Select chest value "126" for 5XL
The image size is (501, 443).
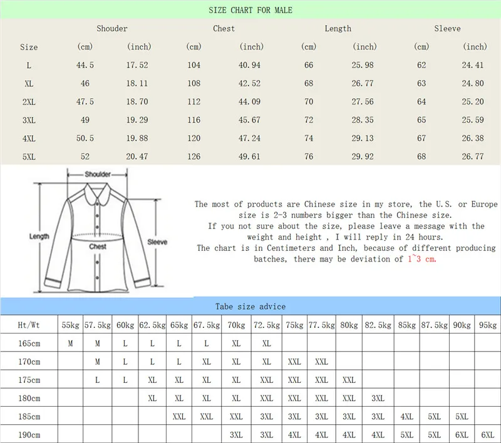coord(194,156)
